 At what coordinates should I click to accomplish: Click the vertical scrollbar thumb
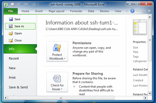tap(150, 40)
